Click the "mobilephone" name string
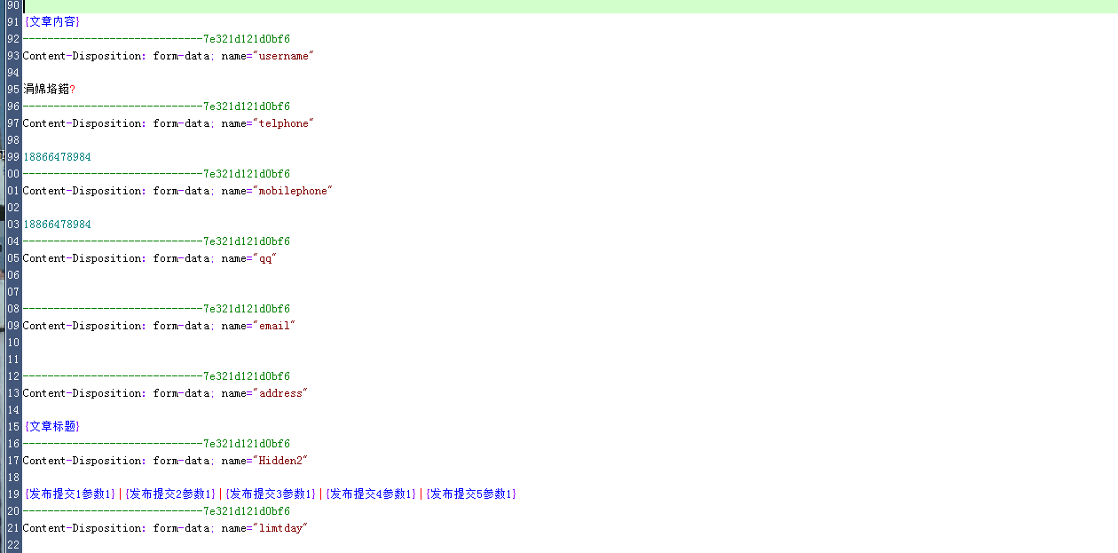Screen dimensions: 1118x553 (x=292, y=191)
